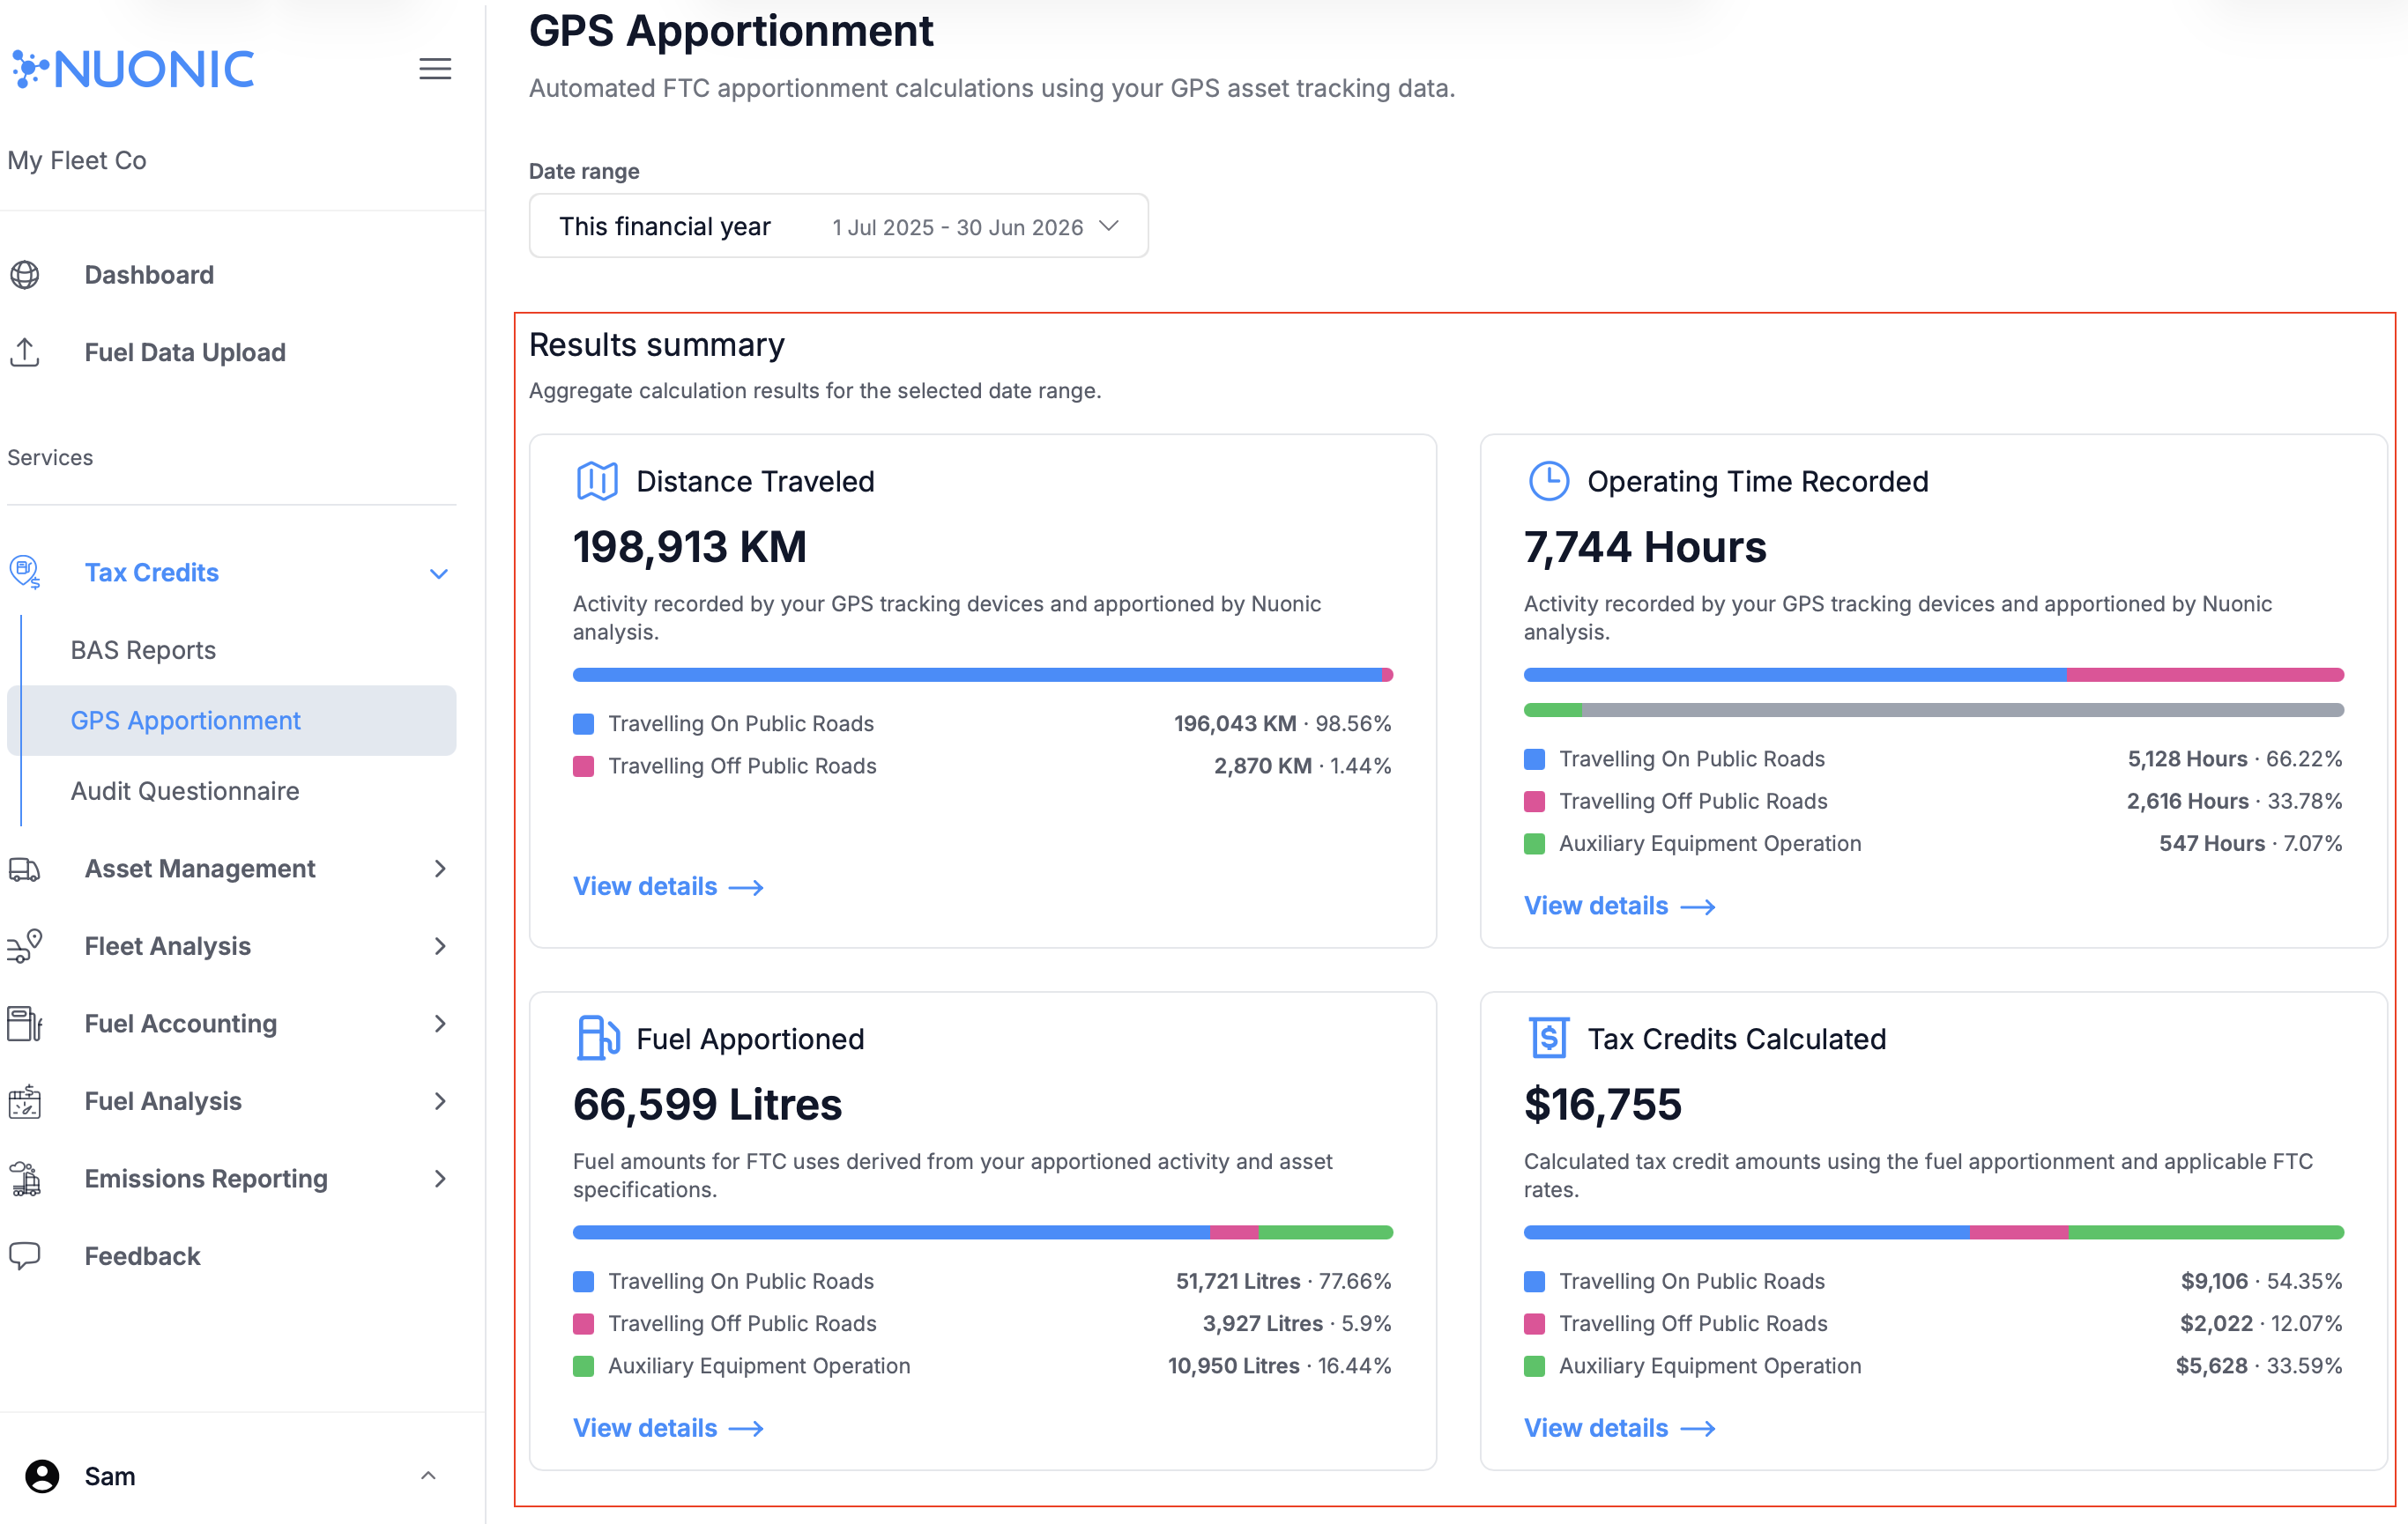Click the Fuel Apportioned progress bar

pos(982,1232)
